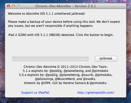Click the empty jailbreak progress bar
Image resolution: width=131 pixels, height=103 pixels.
coord(50,59)
